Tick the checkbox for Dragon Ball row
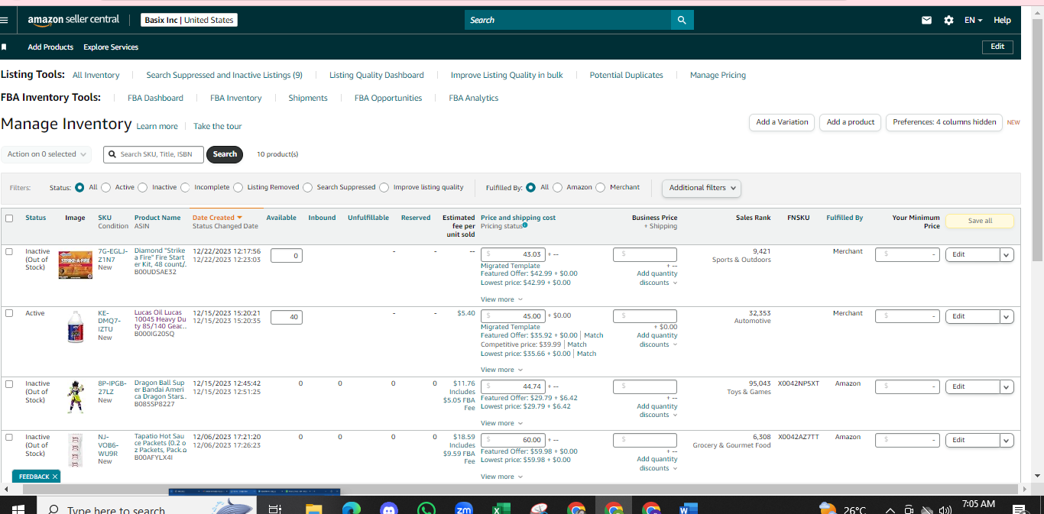 point(9,384)
